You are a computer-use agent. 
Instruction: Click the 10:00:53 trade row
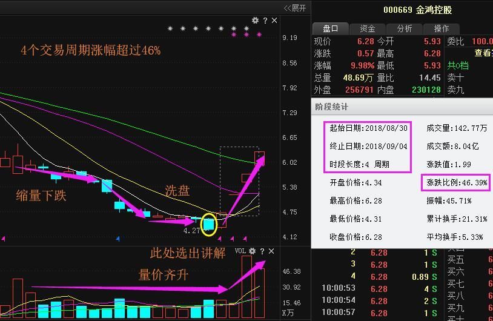380,289
